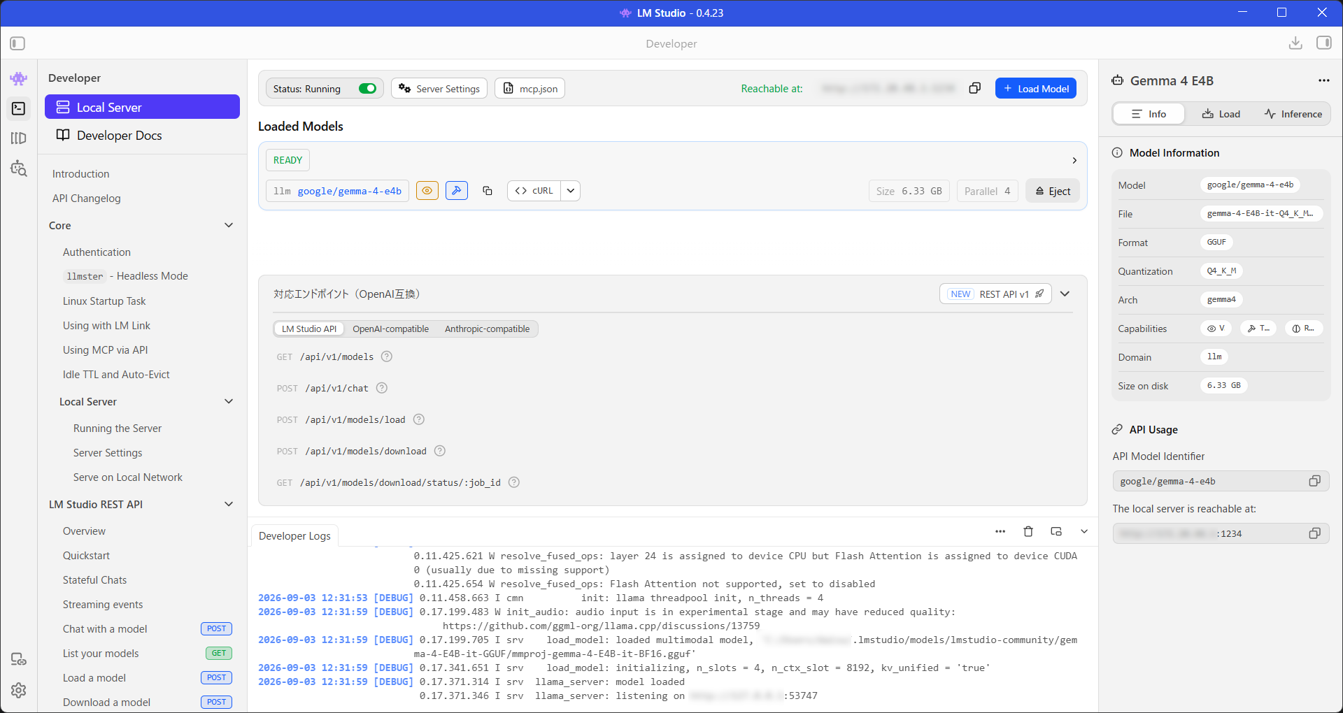Screen dimensions: 1343x713
Task: Click the reasoning capability chip
Action: tap(1304, 329)
